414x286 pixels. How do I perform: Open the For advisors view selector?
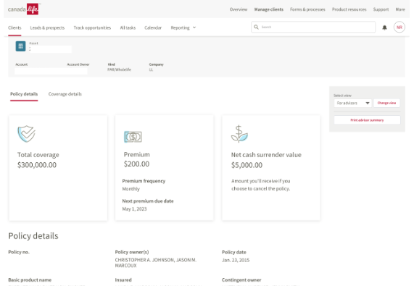click(353, 103)
